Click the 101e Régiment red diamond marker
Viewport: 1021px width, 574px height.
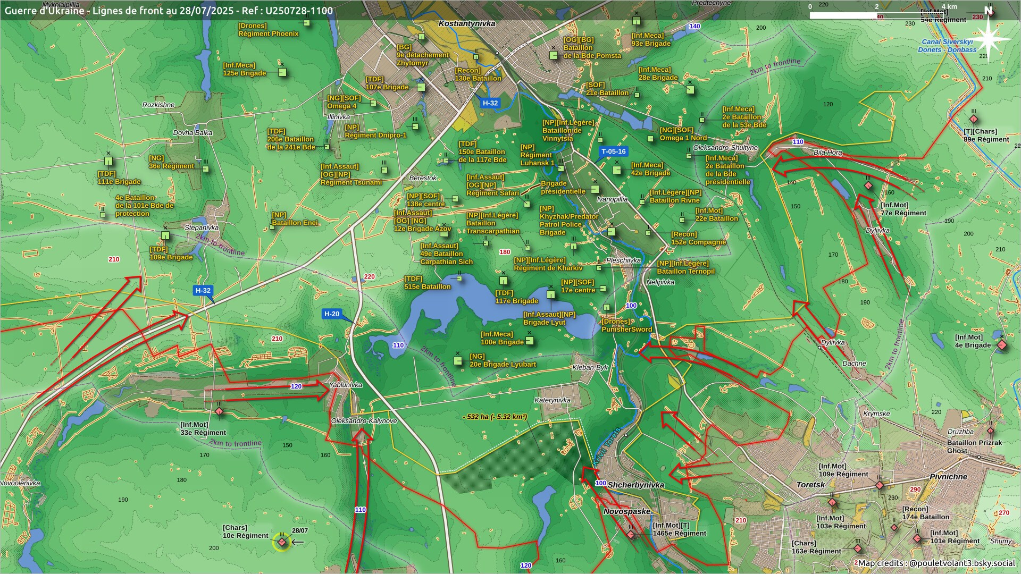(x=917, y=538)
